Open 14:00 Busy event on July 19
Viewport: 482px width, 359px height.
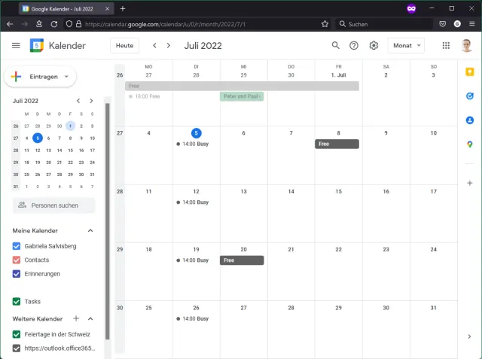(193, 260)
